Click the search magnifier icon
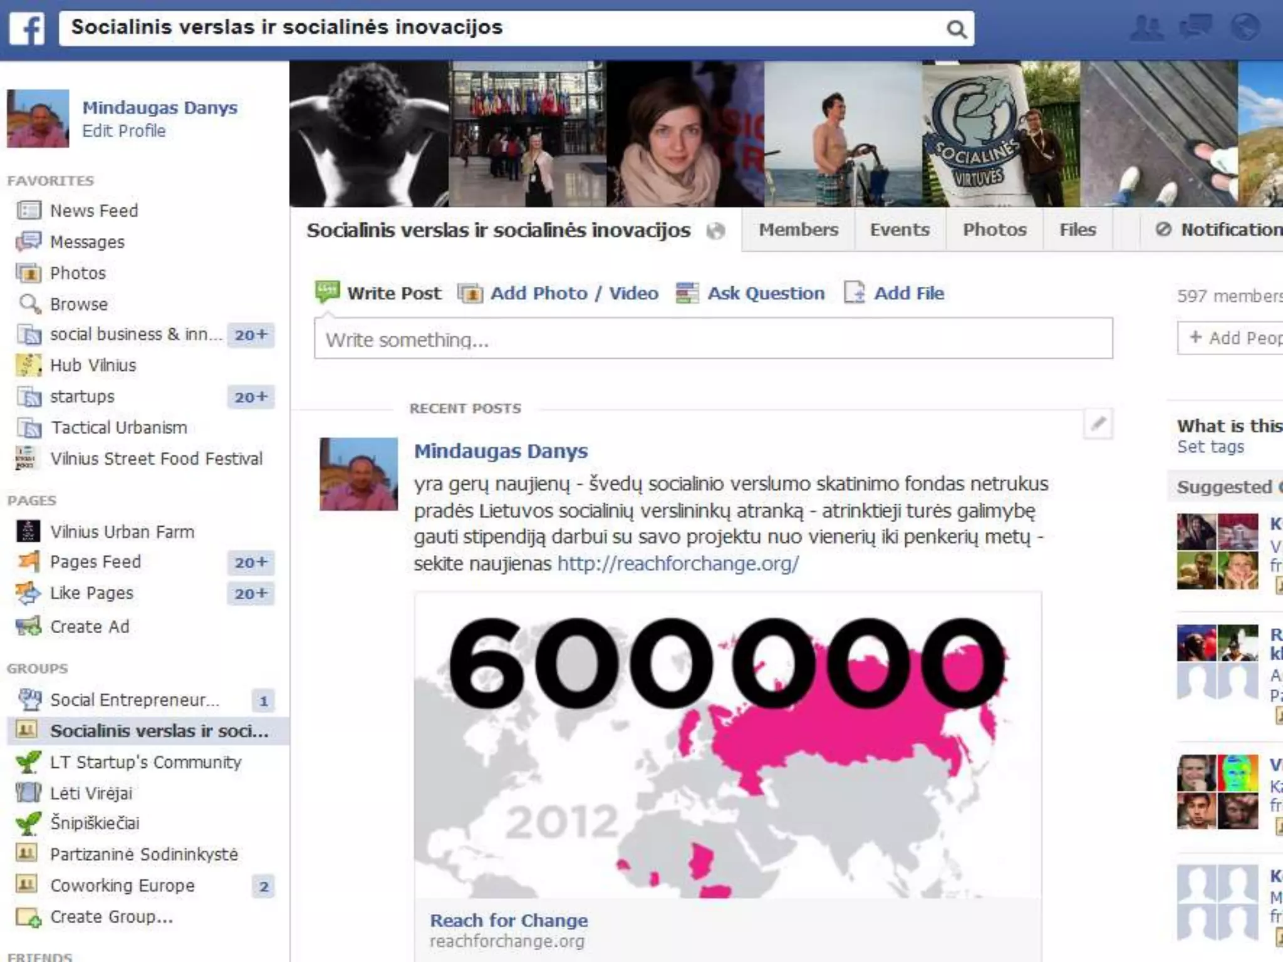The image size is (1283, 962). [956, 29]
